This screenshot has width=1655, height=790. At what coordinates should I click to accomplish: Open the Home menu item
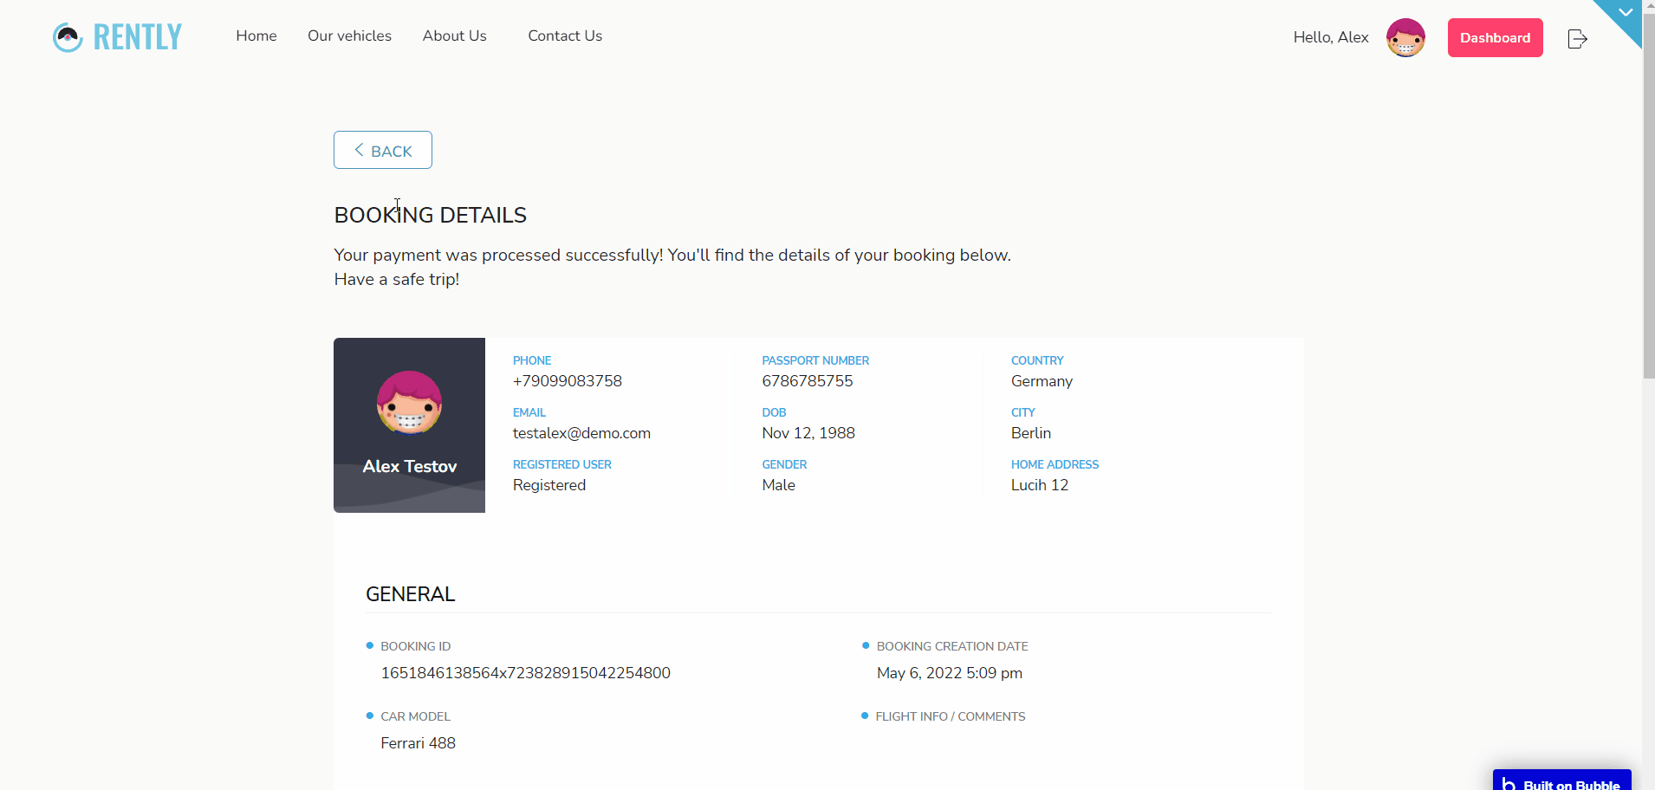click(256, 36)
